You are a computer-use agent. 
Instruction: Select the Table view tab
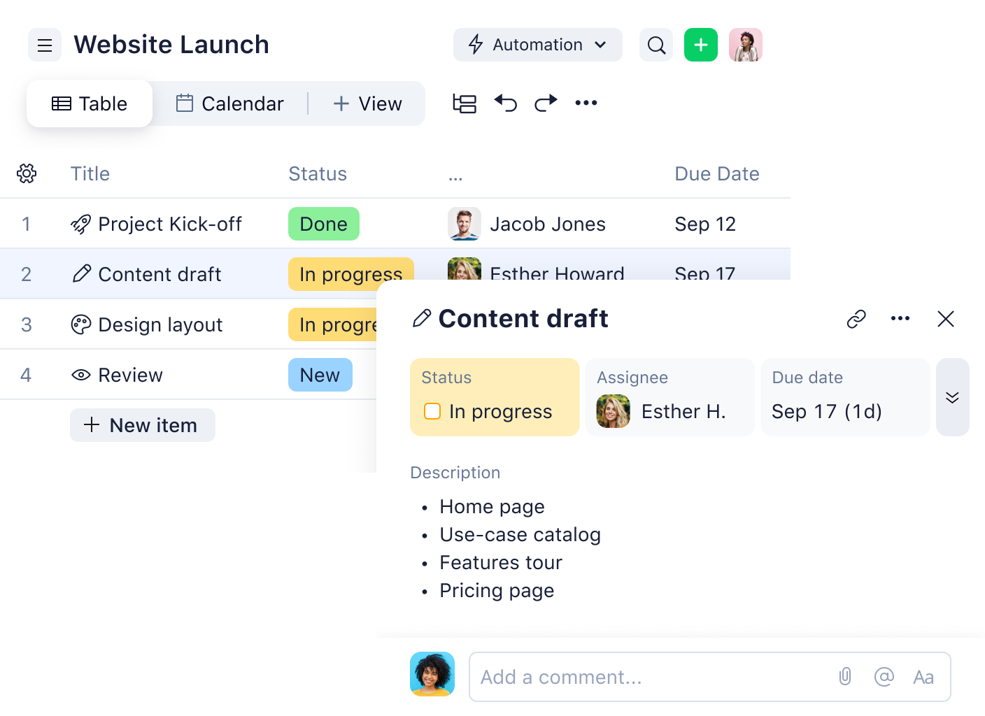[90, 103]
